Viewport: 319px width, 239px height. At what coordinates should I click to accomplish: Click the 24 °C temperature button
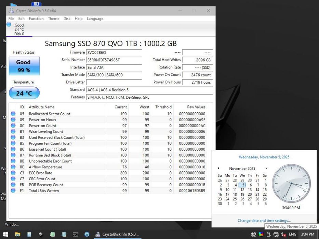(24, 93)
